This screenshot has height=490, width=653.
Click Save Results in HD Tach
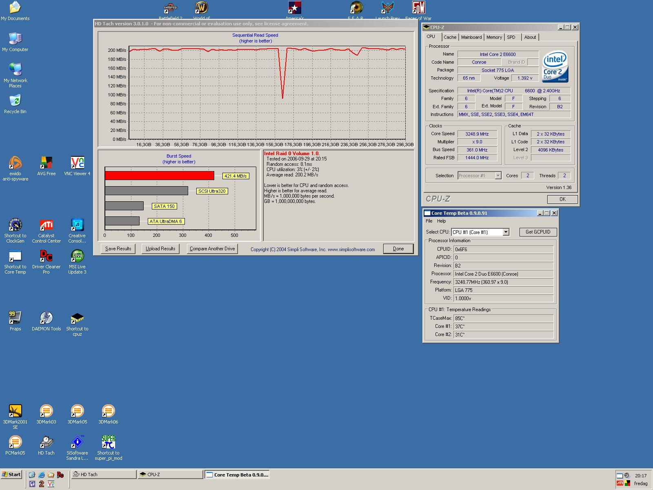click(118, 249)
